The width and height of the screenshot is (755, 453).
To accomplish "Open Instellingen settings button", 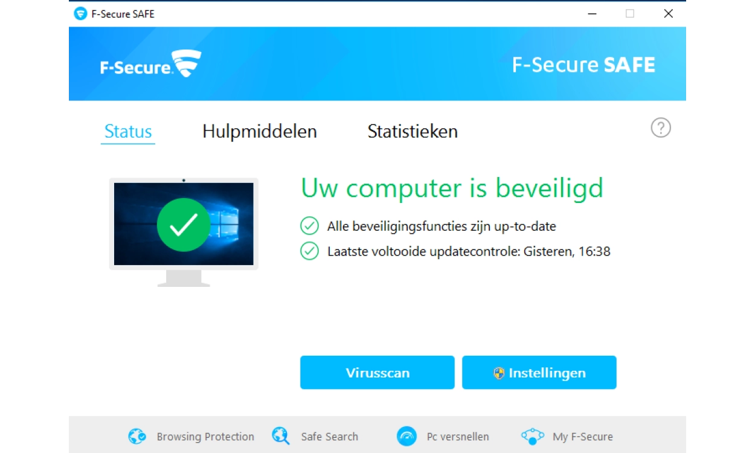I will point(539,373).
